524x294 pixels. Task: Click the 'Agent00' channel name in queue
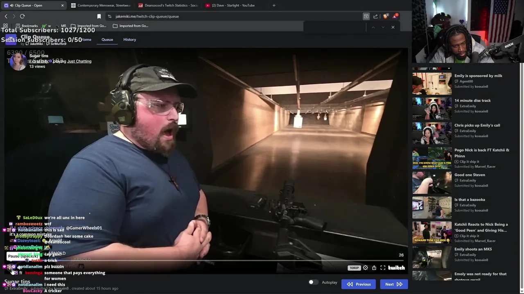point(466,81)
